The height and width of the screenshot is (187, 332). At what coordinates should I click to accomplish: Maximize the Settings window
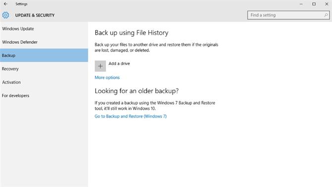(x=314, y=4)
